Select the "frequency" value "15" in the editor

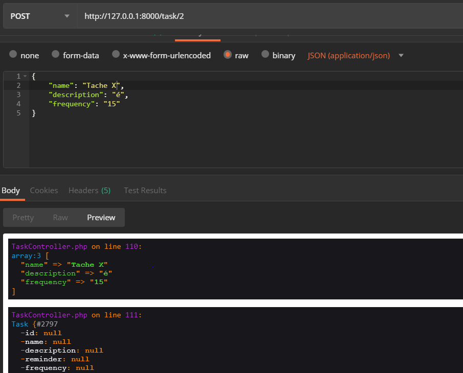click(112, 104)
